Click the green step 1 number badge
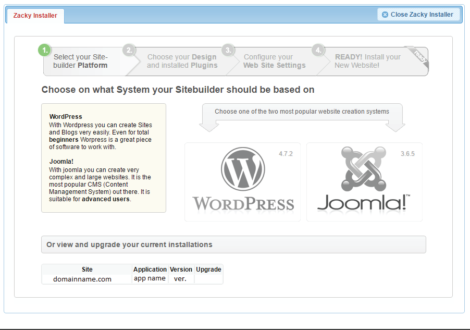The width and height of the screenshot is (470, 330). coord(45,50)
